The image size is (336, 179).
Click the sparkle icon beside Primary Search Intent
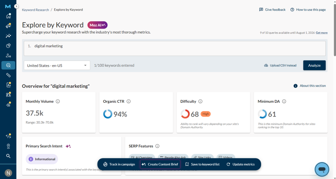(68, 146)
